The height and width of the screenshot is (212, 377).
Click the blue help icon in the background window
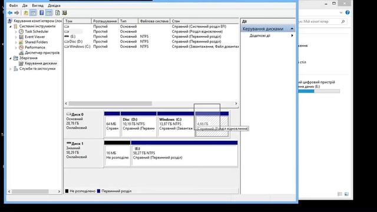tap(348, 12)
